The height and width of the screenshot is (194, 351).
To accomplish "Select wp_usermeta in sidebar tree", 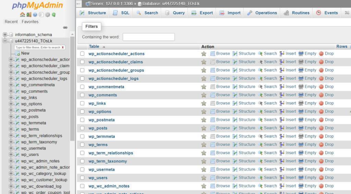I will pos(33,148).
